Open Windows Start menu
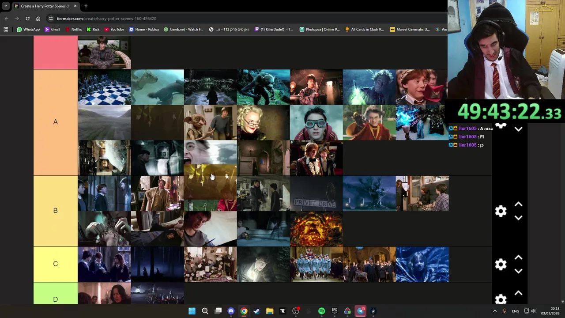This screenshot has width=565, height=318. (x=192, y=311)
